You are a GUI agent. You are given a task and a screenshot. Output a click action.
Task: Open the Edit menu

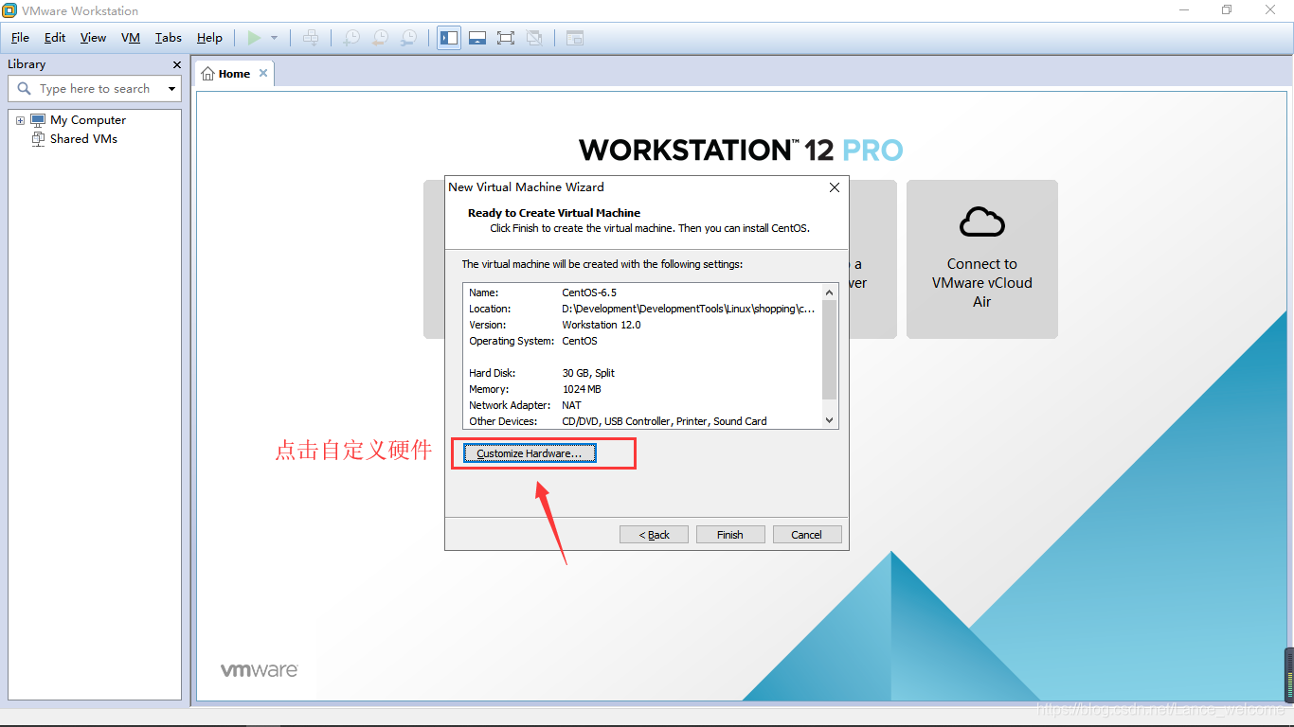pyautogui.click(x=55, y=38)
